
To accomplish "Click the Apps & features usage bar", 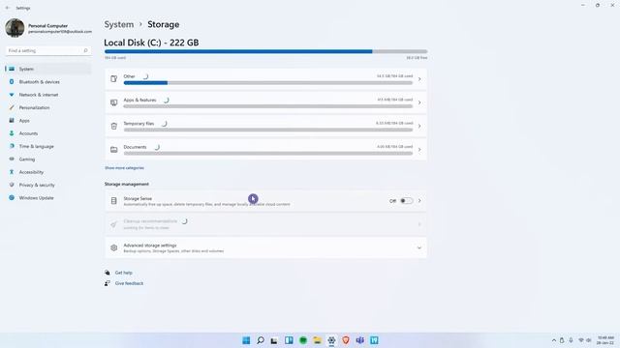I will click(268, 106).
